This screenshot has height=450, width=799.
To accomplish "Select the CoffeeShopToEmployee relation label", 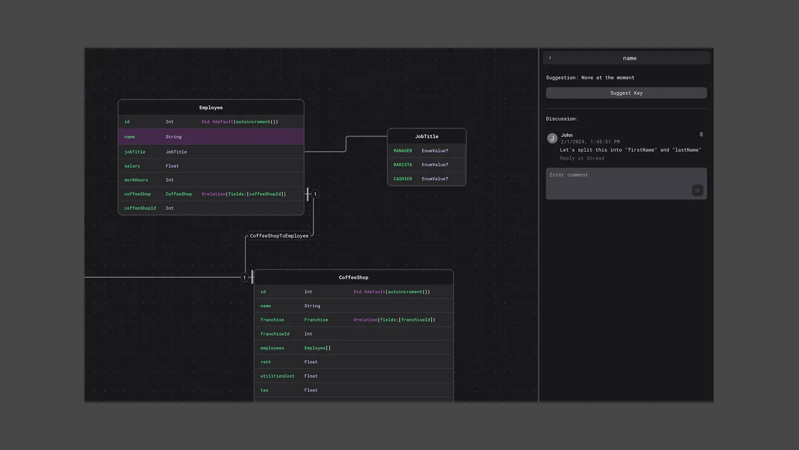I will coord(279,236).
